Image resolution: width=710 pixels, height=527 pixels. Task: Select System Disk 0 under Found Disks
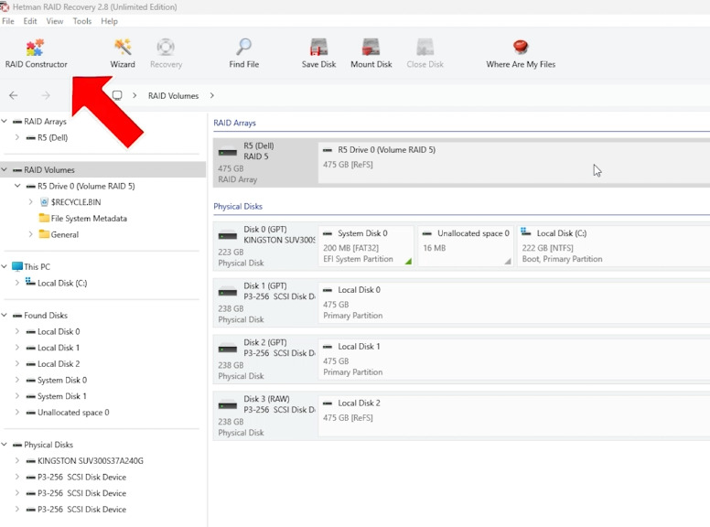click(x=62, y=380)
